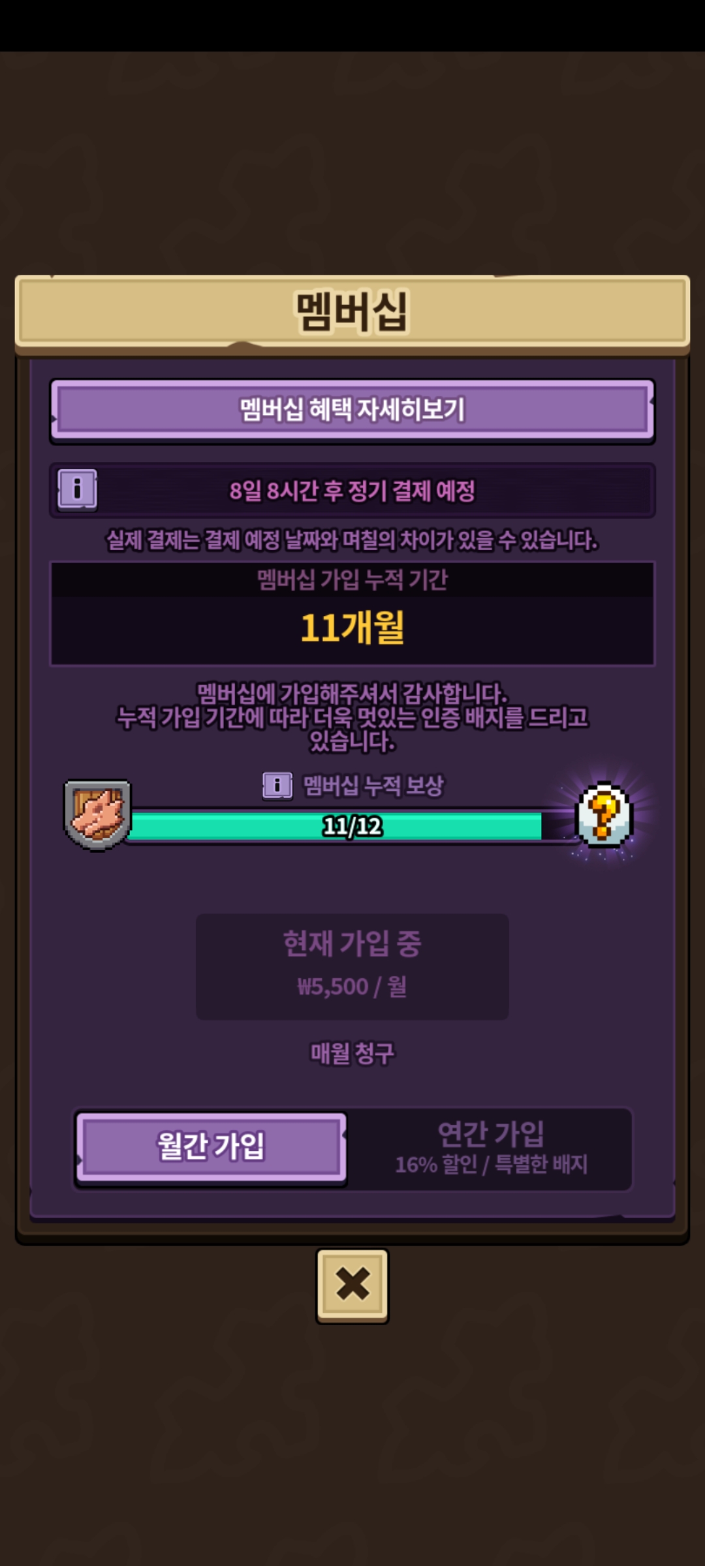
Task: Close the membership dialog with X
Action: coord(352,1285)
